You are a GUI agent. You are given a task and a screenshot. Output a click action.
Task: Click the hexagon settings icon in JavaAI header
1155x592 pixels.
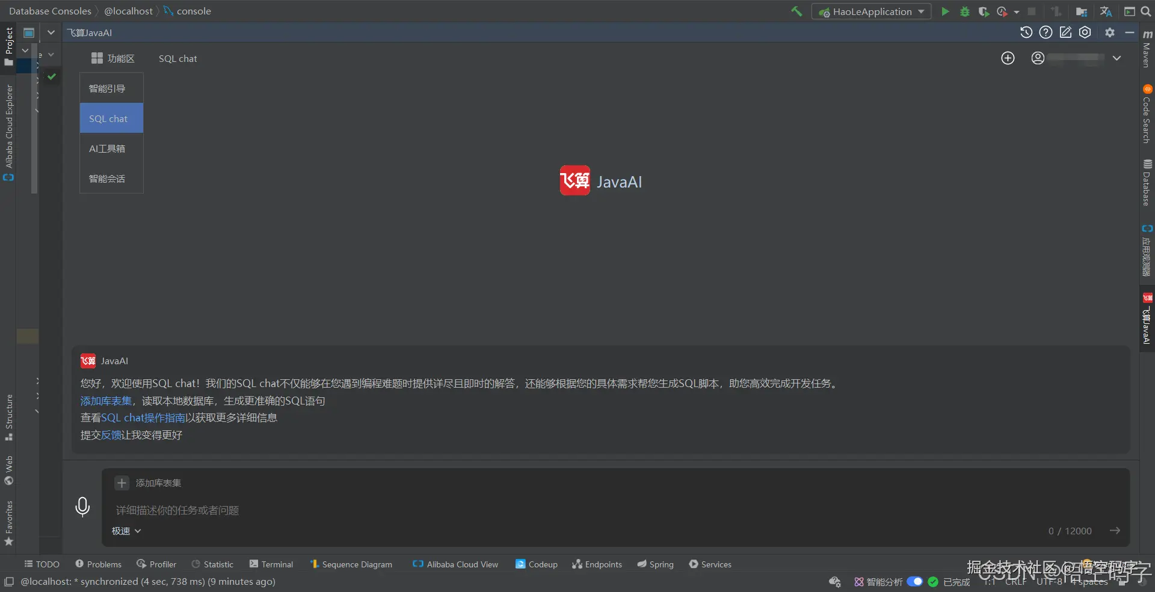(1085, 32)
